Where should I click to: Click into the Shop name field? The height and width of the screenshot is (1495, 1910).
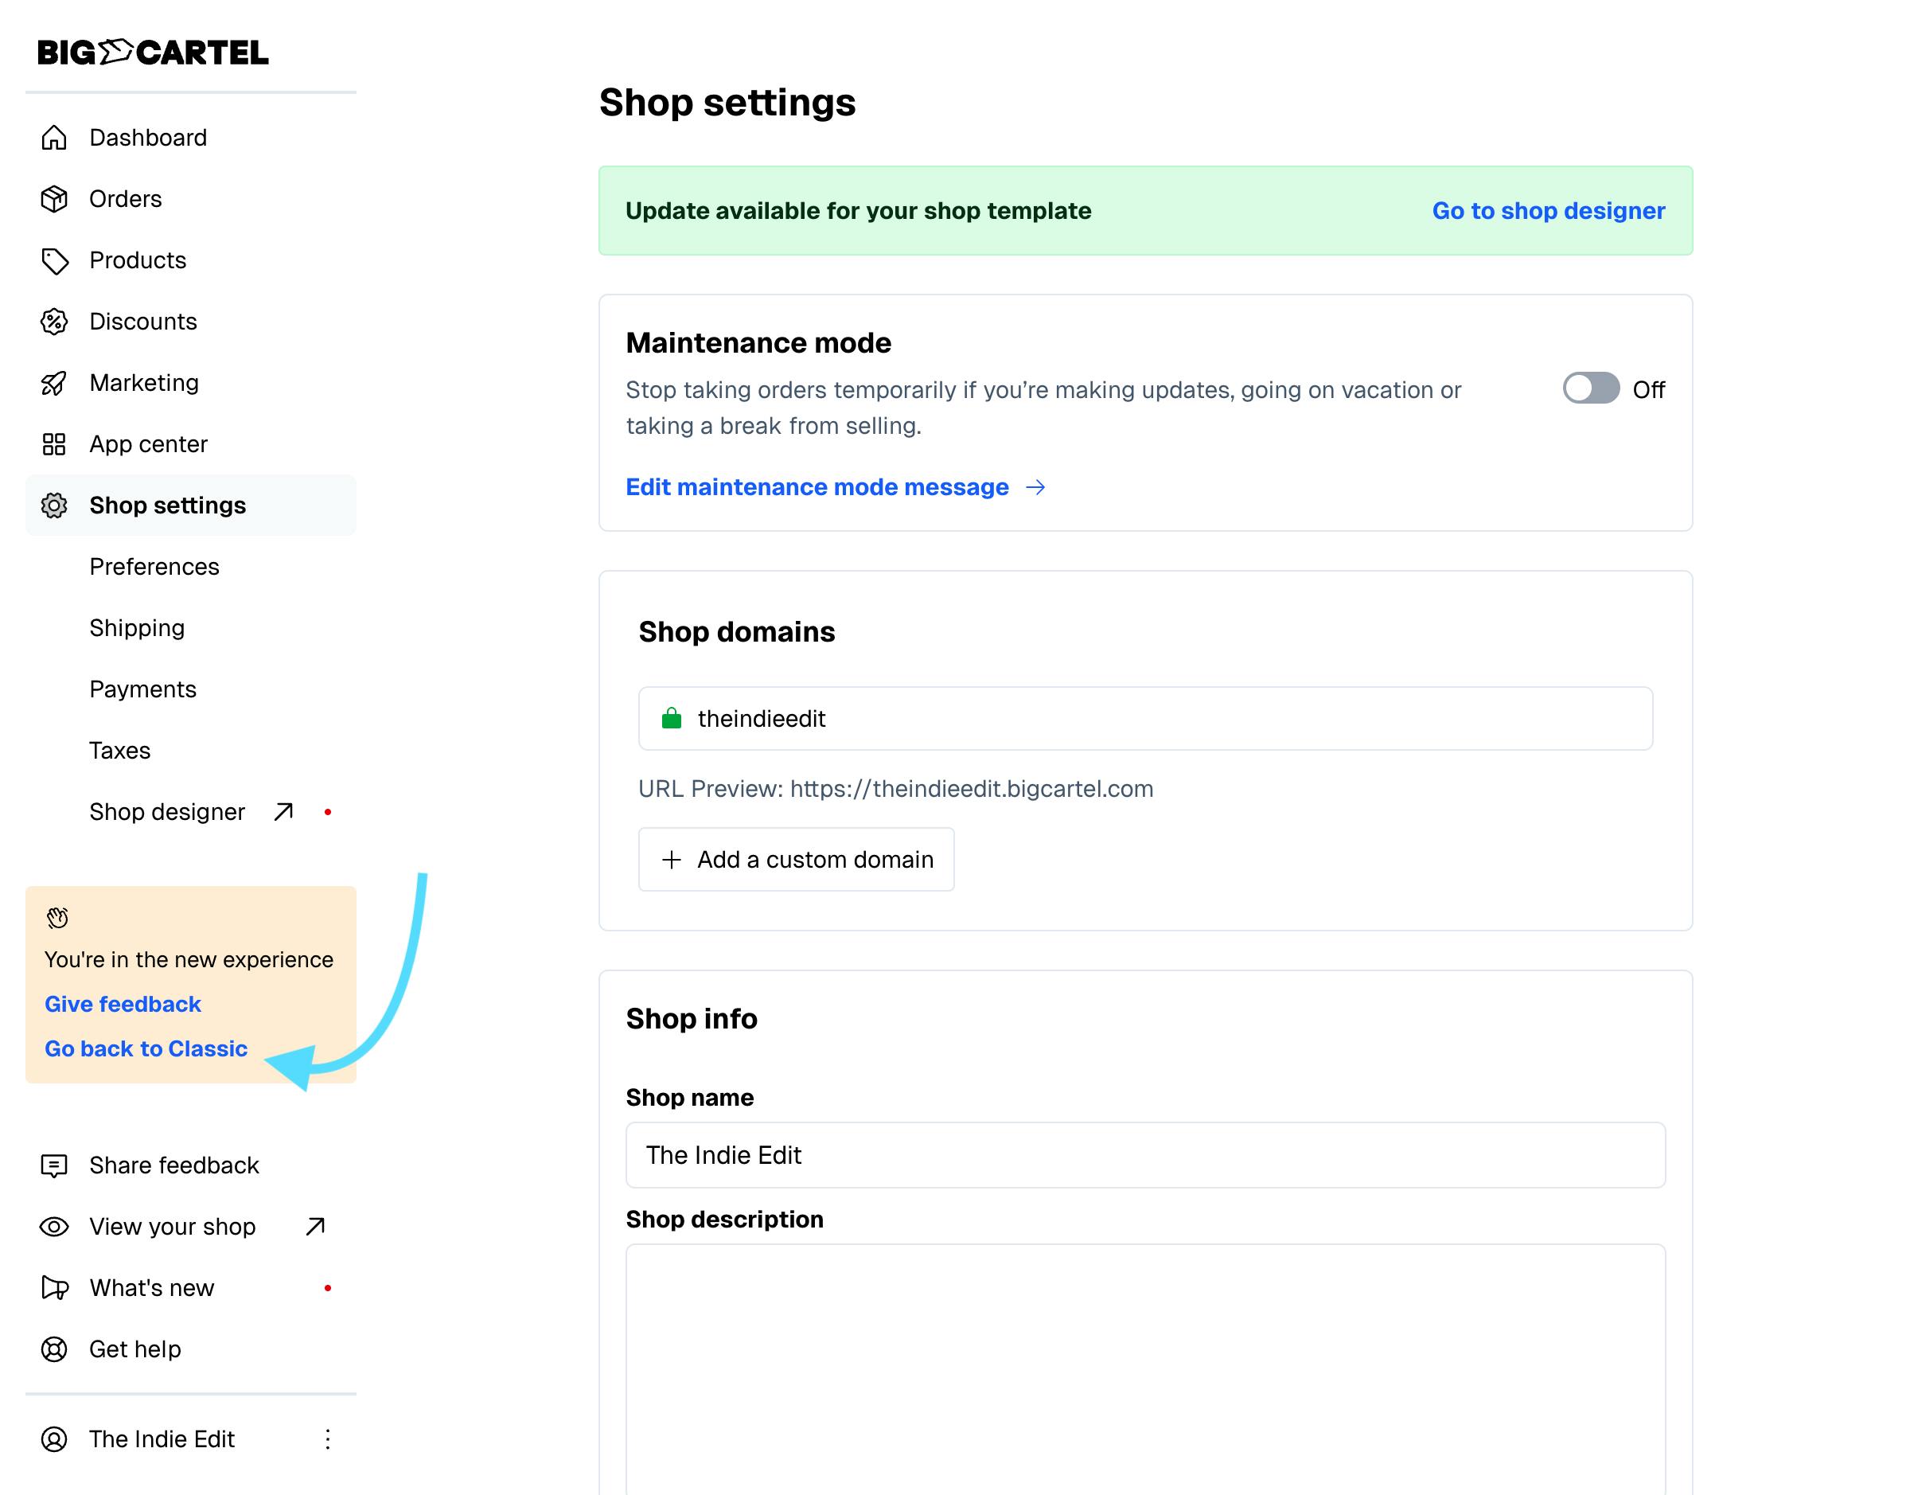tap(1144, 1154)
